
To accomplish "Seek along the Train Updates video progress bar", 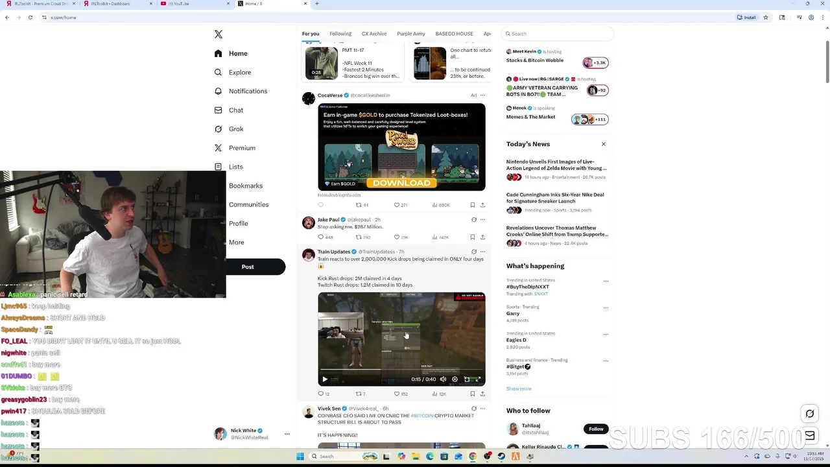I will [401, 371].
